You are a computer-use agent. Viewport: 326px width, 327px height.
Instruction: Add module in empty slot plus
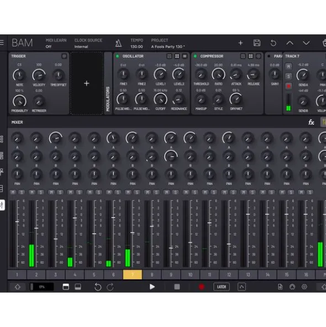tap(87, 84)
